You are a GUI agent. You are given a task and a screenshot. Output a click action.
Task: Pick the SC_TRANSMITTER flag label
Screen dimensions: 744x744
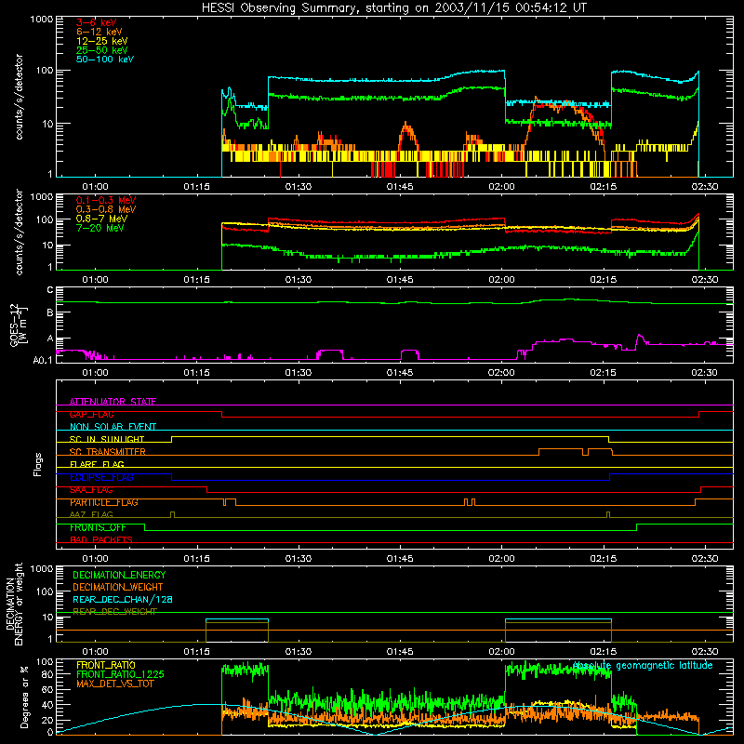click(x=107, y=452)
